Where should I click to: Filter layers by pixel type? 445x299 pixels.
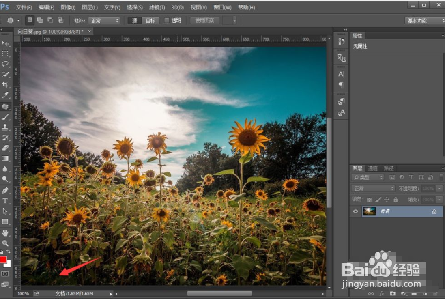click(392, 177)
